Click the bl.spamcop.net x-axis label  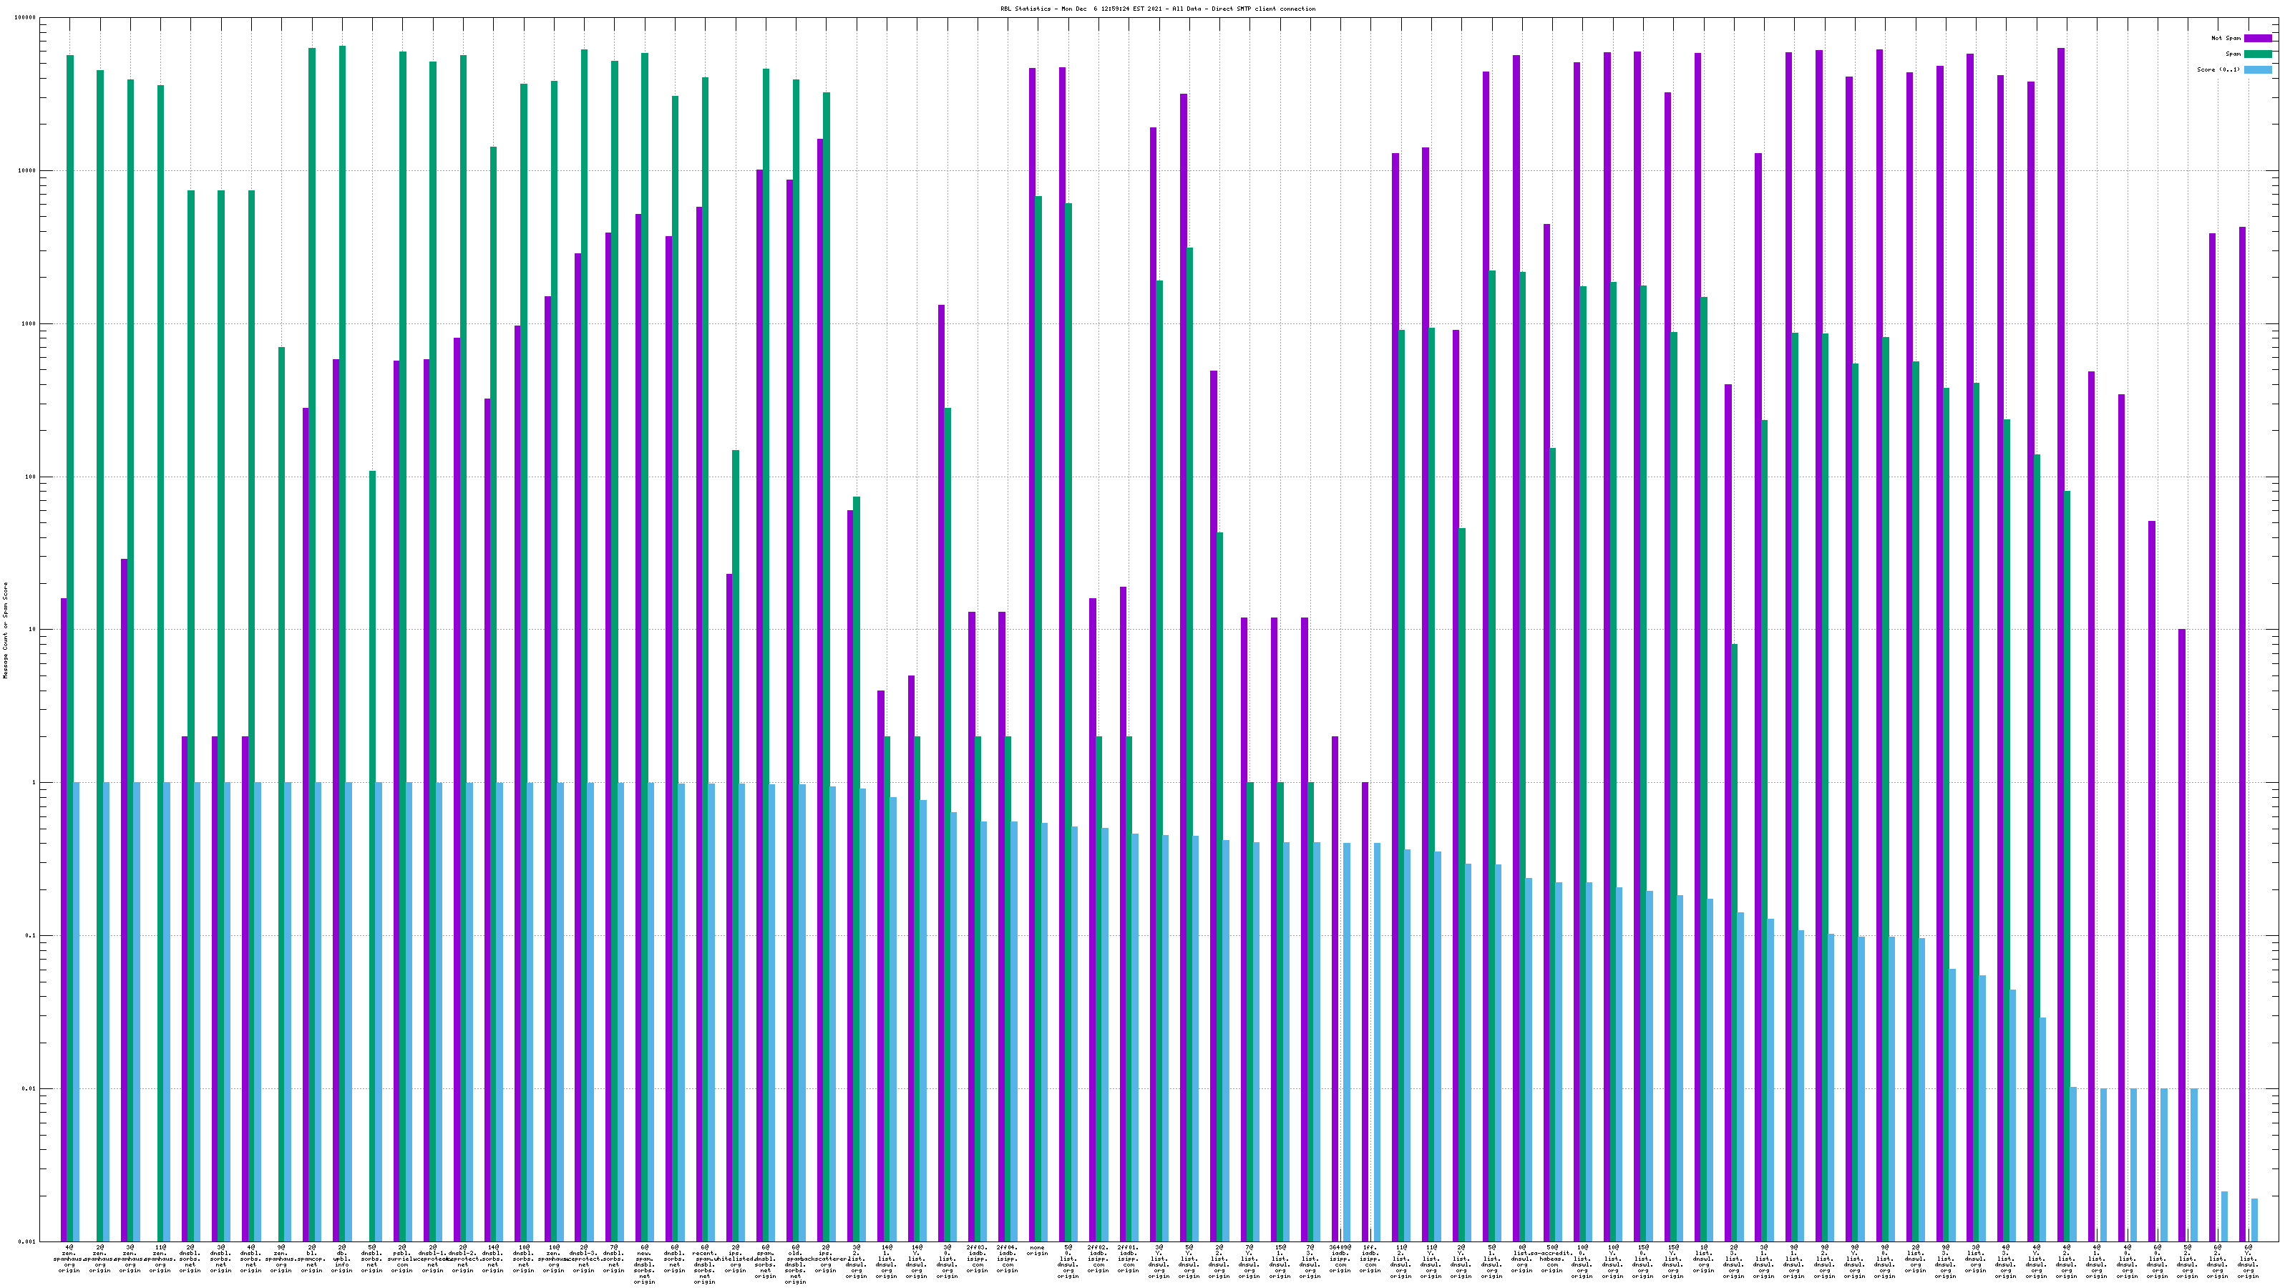(x=312, y=1259)
